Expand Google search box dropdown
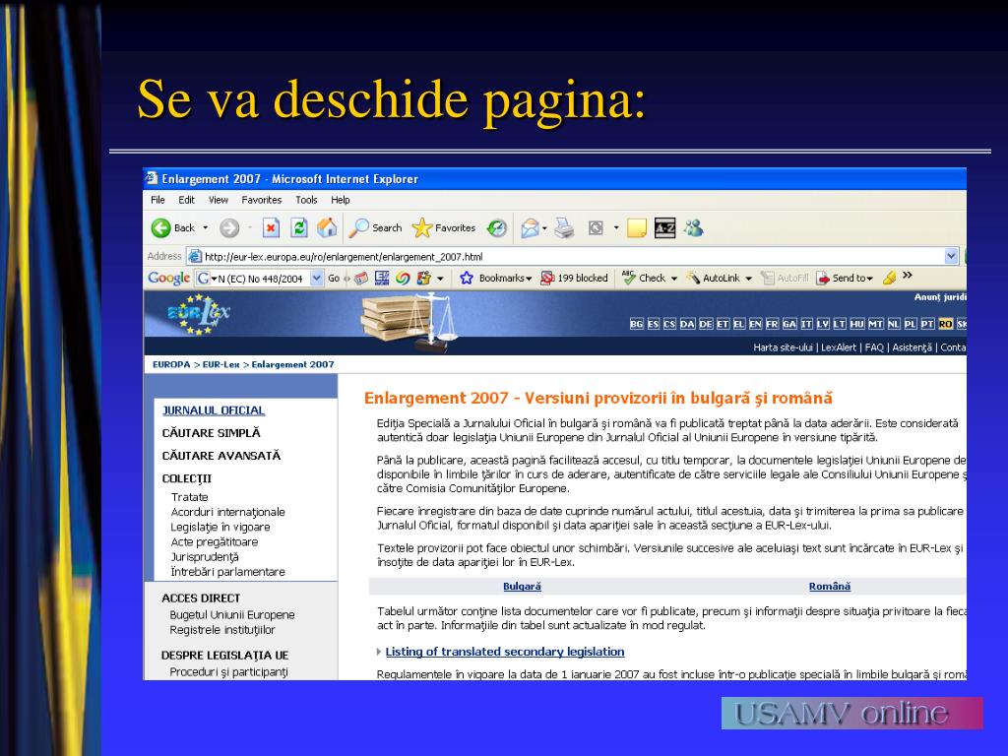 point(317,279)
